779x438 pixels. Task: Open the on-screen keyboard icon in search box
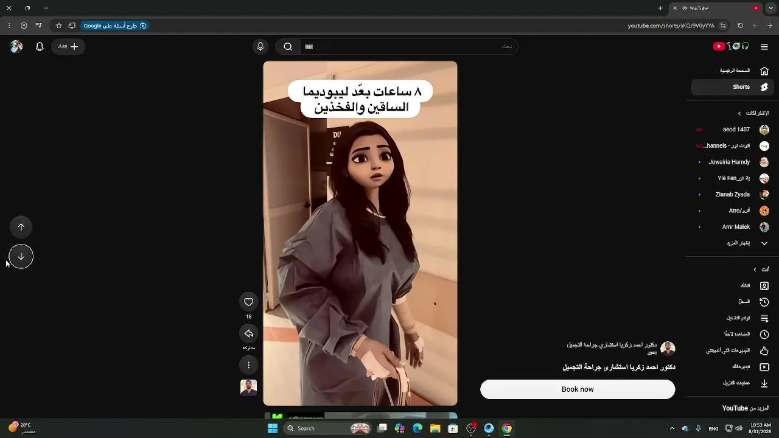(309, 46)
